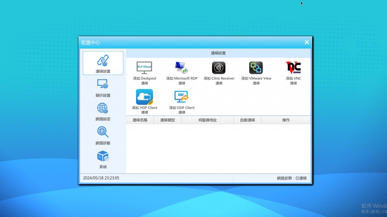Open 連線設置 in the sidebar

point(103,63)
